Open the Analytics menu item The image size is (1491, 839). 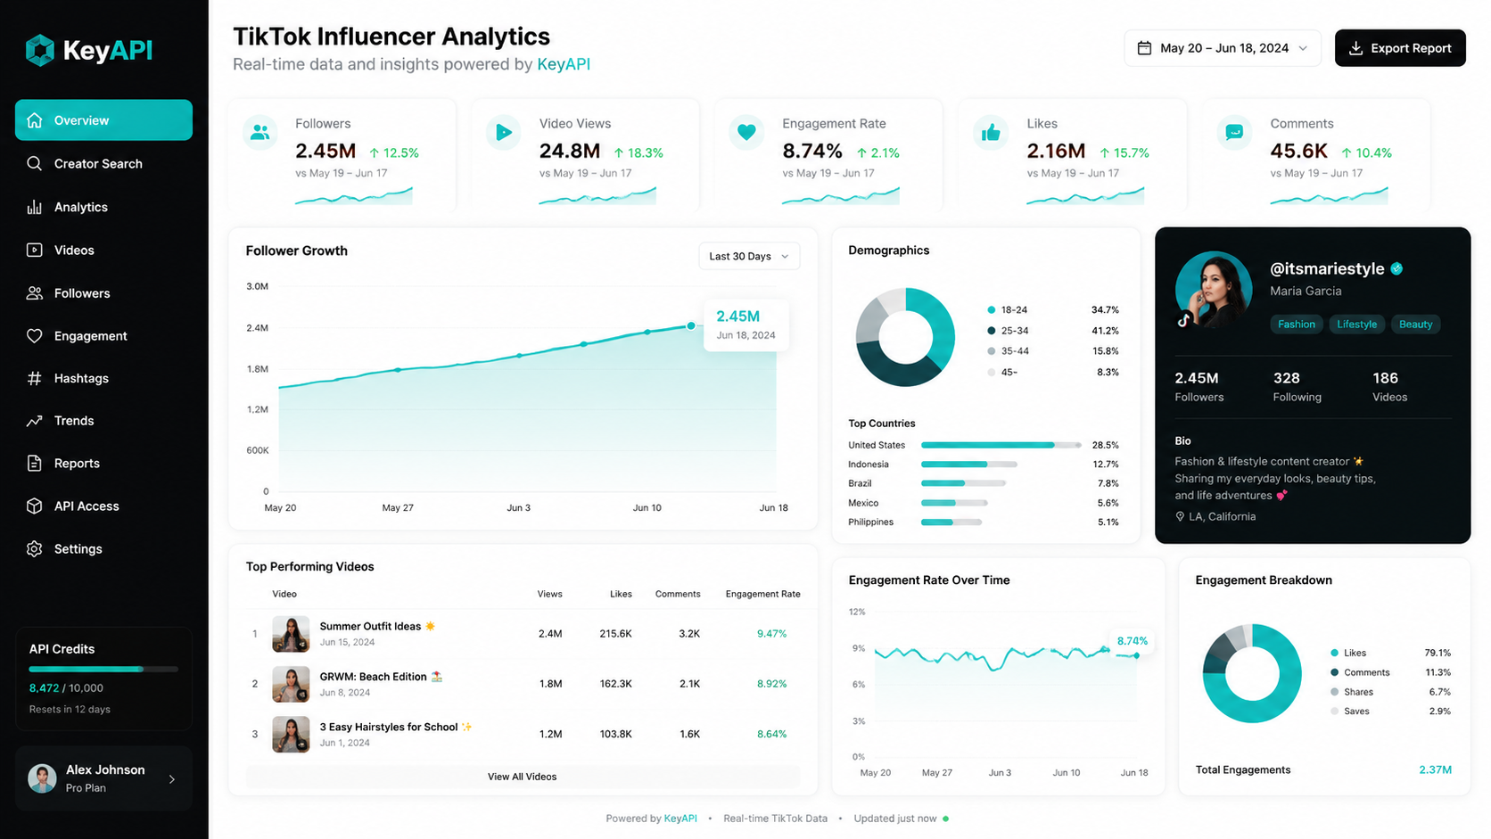click(103, 207)
